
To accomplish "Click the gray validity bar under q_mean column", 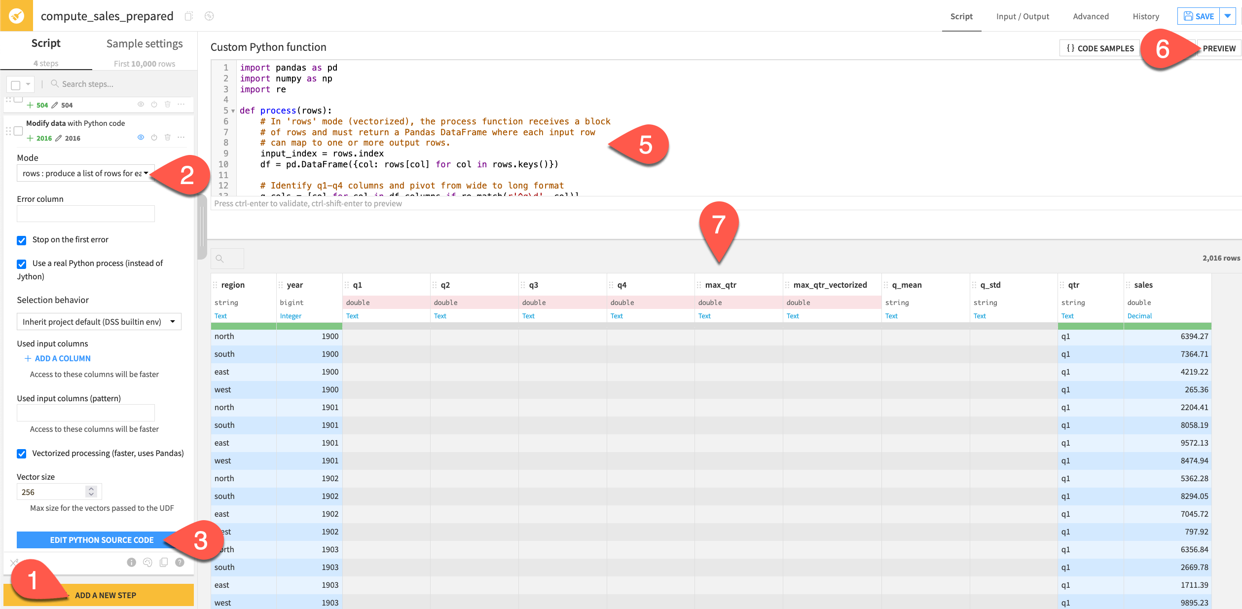I will click(925, 326).
